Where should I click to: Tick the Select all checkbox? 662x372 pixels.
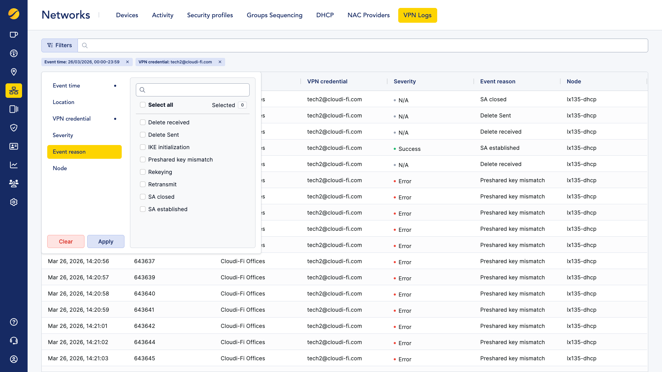pos(143,105)
